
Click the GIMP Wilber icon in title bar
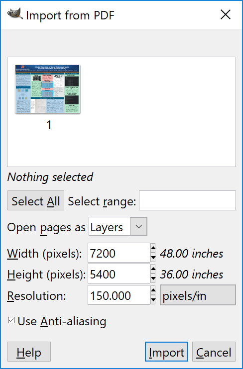click(15, 14)
